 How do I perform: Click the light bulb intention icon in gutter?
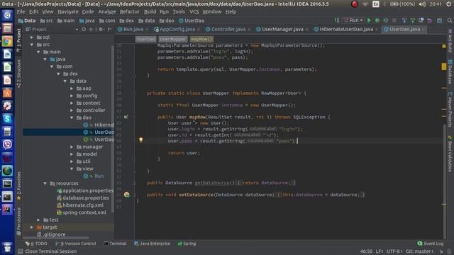pos(140,140)
